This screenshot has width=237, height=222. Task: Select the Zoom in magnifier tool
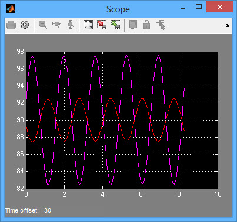click(x=43, y=25)
